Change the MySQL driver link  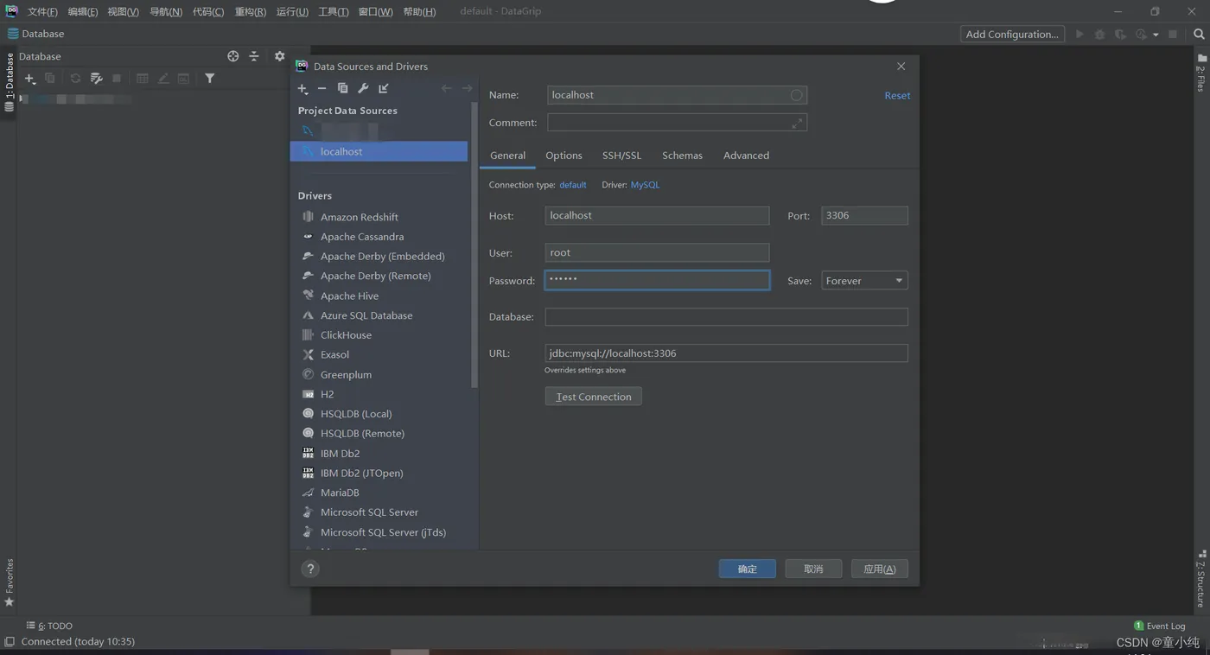coord(645,185)
